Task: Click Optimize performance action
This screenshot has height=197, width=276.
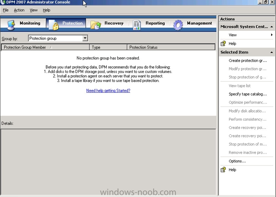Action: pyautogui.click(x=248, y=102)
